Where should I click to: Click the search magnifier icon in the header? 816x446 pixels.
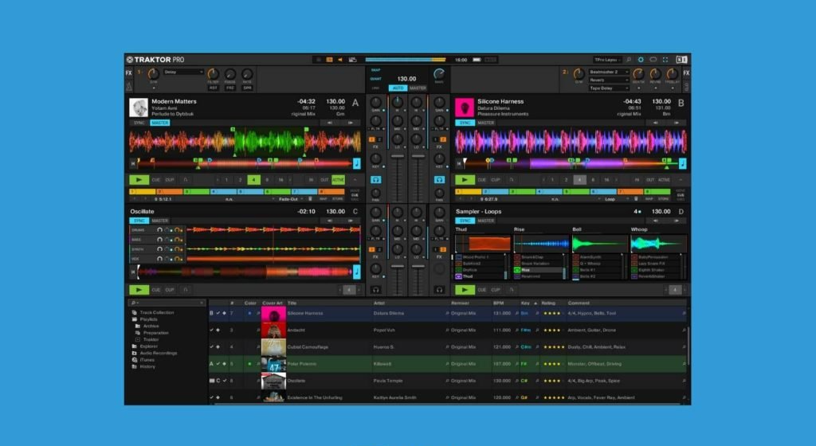(x=628, y=59)
